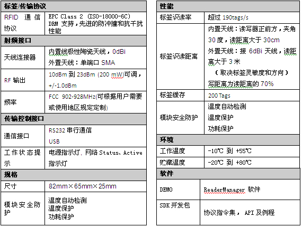Screen dimensions: 302x227
Task: Click the '贮藏温度' label cell
Action: (x=180, y=163)
